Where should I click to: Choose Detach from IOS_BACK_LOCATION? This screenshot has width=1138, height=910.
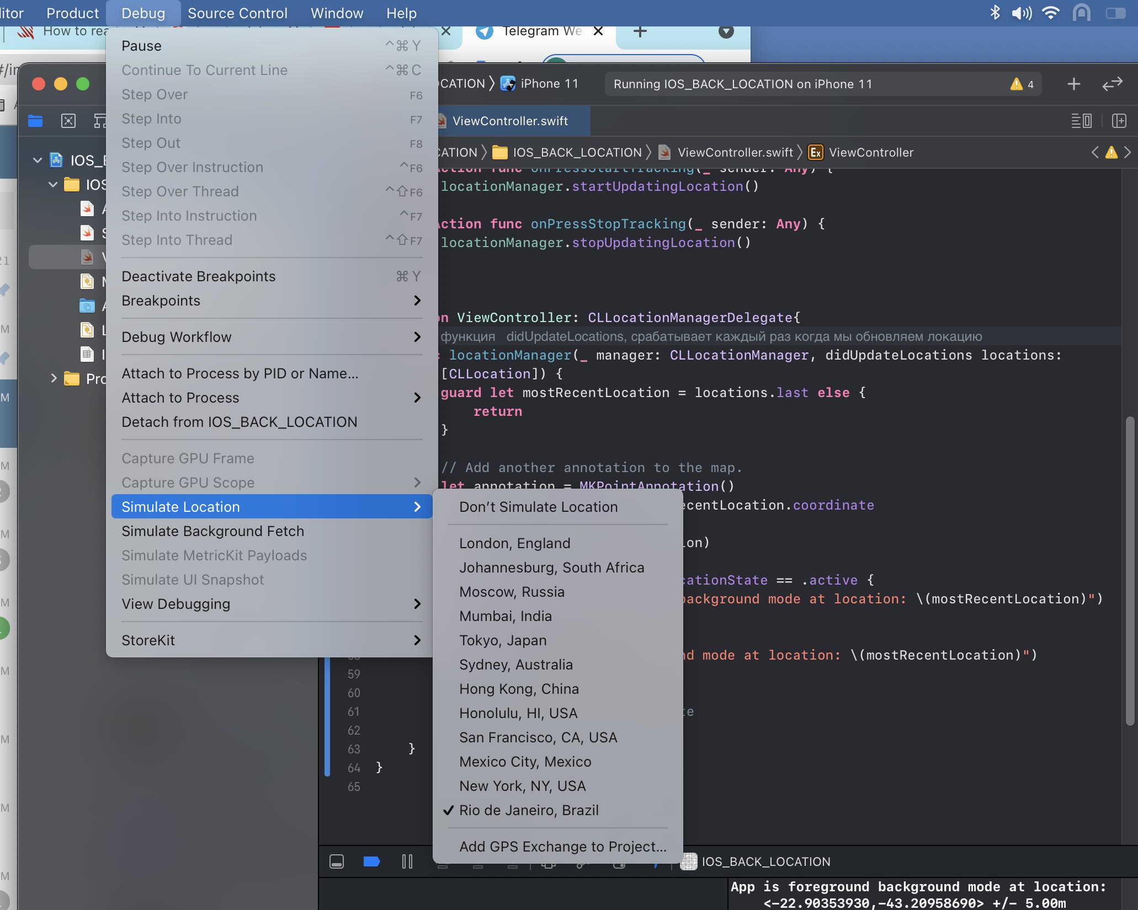click(x=272, y=422)
